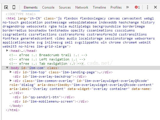Viewport: 160px width, 120px height.
Task: Click the data-widget overlay container value
Action: (x=110, y=89)
